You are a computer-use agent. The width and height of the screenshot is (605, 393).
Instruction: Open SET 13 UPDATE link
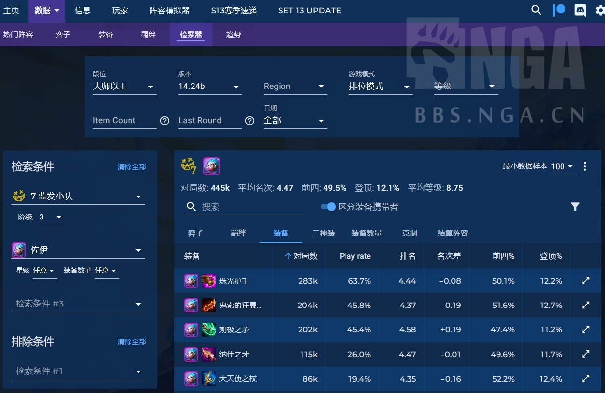coord(309,10)
